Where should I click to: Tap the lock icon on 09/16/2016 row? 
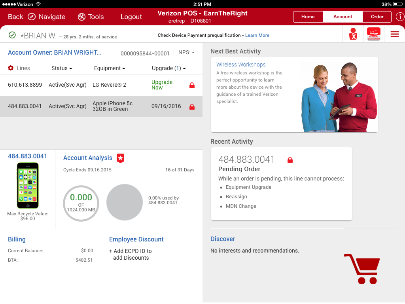click(192, 106)
